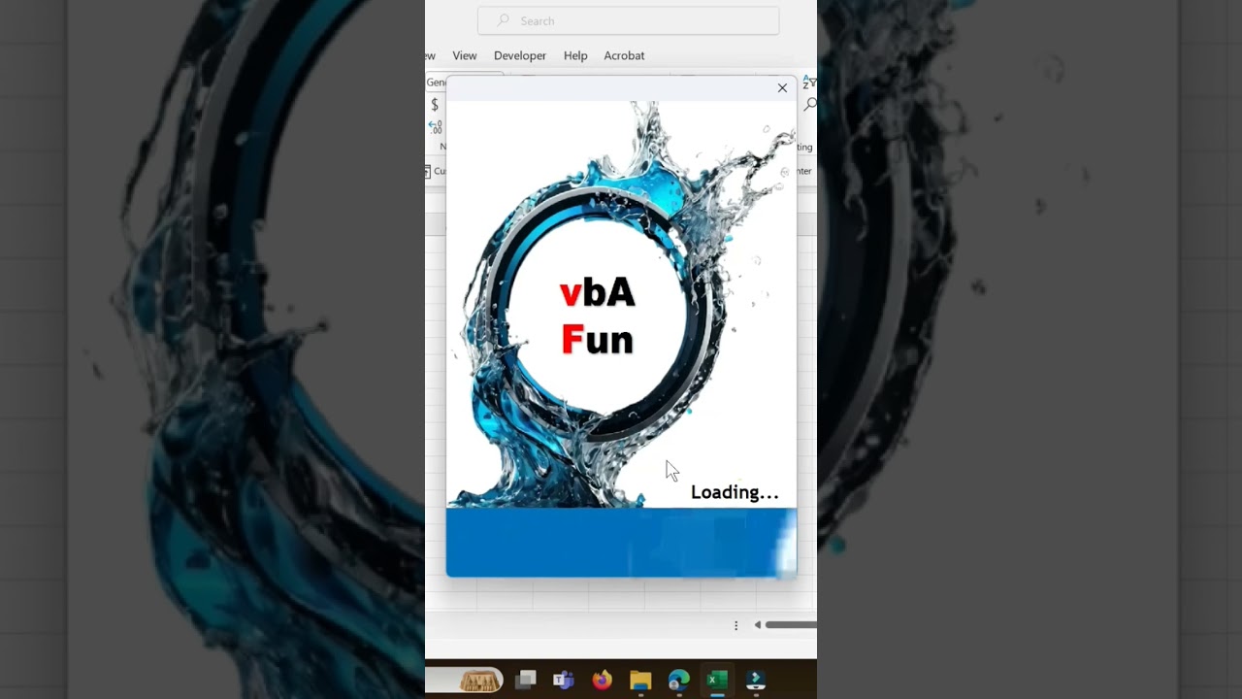Screen dimensions: 1242x699
Task: Open Find & Select magnifier icon
Action: tap(811, 105)
